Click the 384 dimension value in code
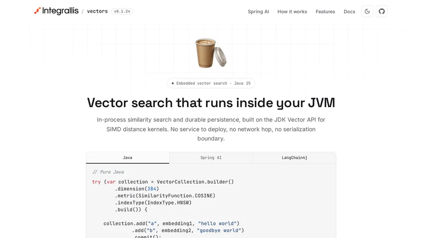 152,189
